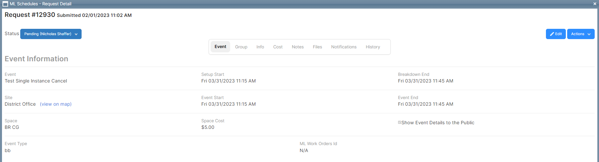Click the Request #12930 heading
The height and width of the screenshot is (162, 599).
coord(30,15)
